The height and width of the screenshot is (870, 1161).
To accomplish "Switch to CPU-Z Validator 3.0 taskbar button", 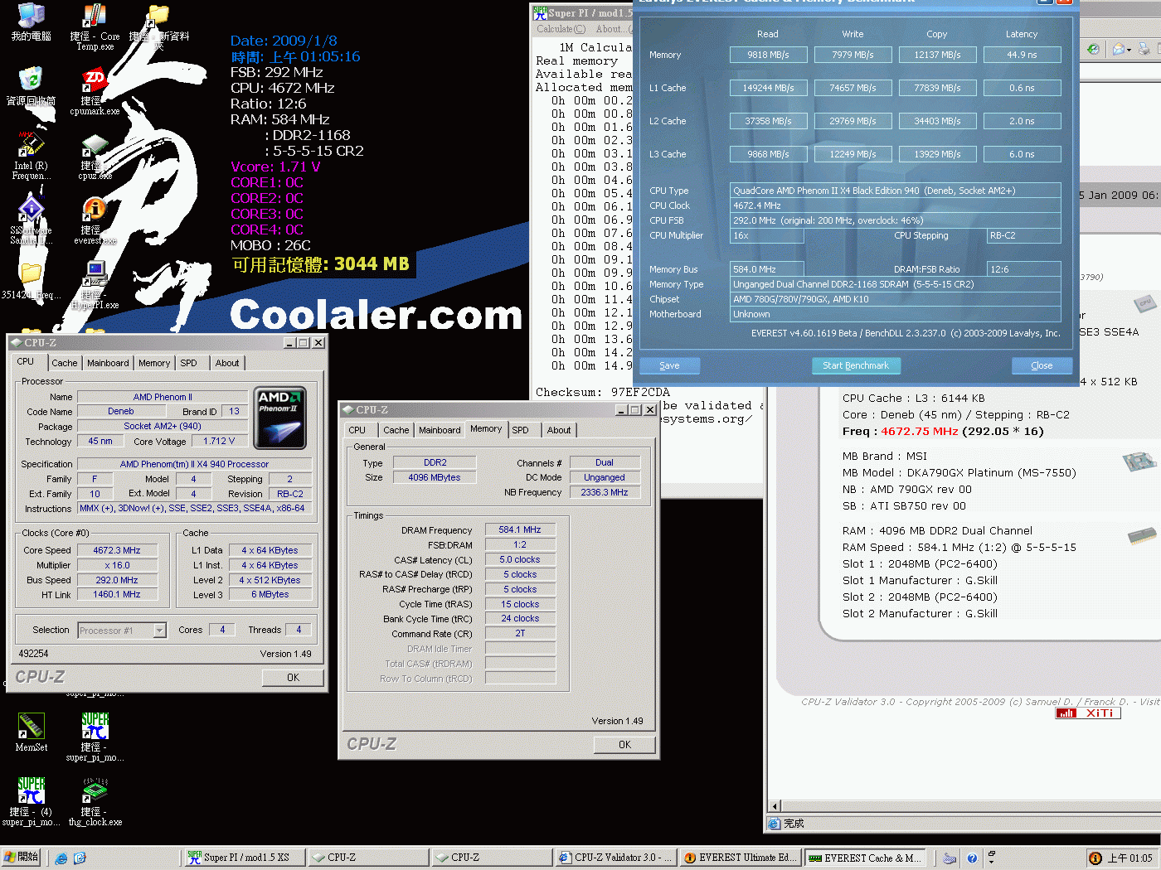I will tap(616, 858).
